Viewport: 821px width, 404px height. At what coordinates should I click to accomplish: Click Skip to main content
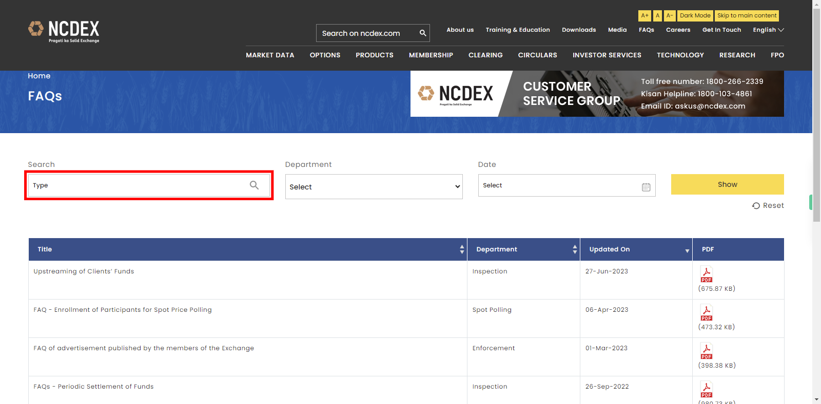click(747, 16)
